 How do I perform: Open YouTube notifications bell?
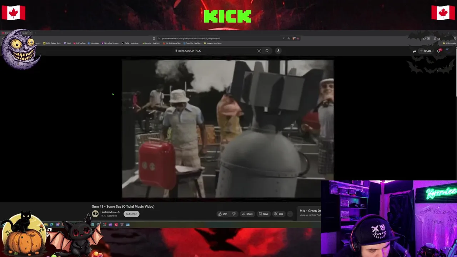click(439, 51)
